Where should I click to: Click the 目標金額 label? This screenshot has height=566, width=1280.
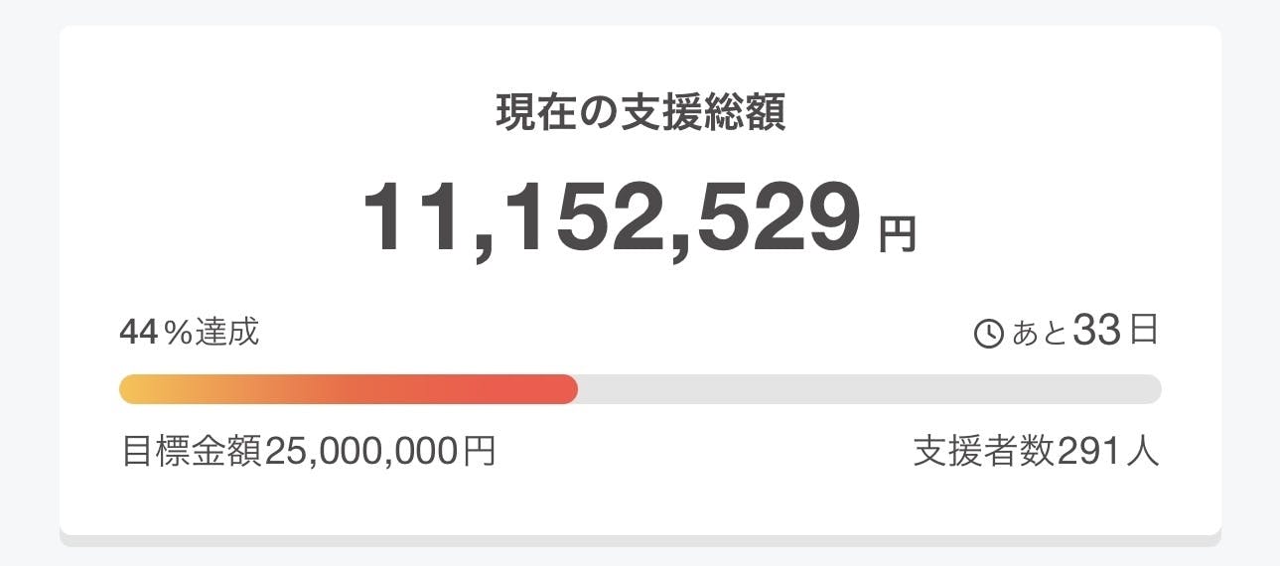[192, 452]
